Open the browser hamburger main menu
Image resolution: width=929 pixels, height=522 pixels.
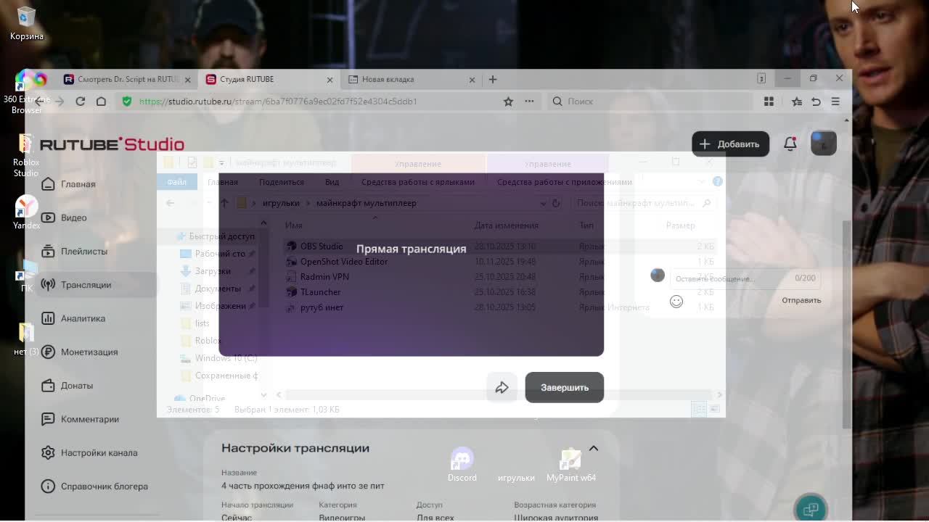[x=835, y=101]
